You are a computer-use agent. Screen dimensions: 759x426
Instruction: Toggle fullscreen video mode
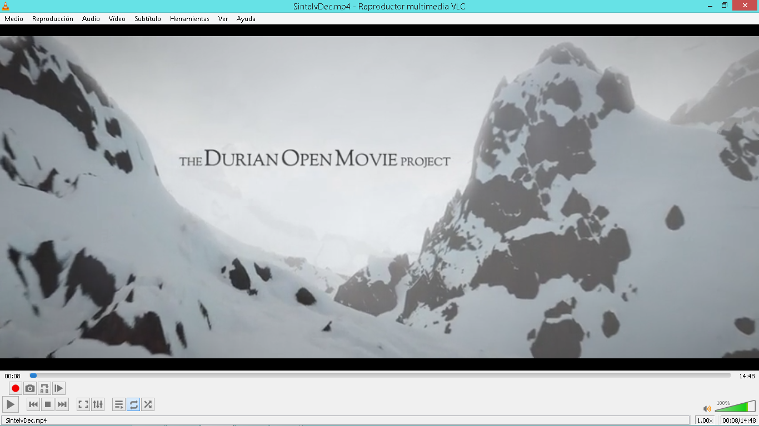point(83,405)
